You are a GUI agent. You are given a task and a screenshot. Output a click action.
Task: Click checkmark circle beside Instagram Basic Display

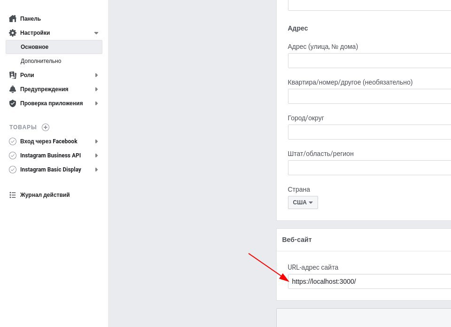13,170
